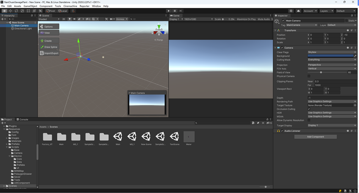Click the scene orientation gizmo
359x193 pixels.
coord(159,31)
